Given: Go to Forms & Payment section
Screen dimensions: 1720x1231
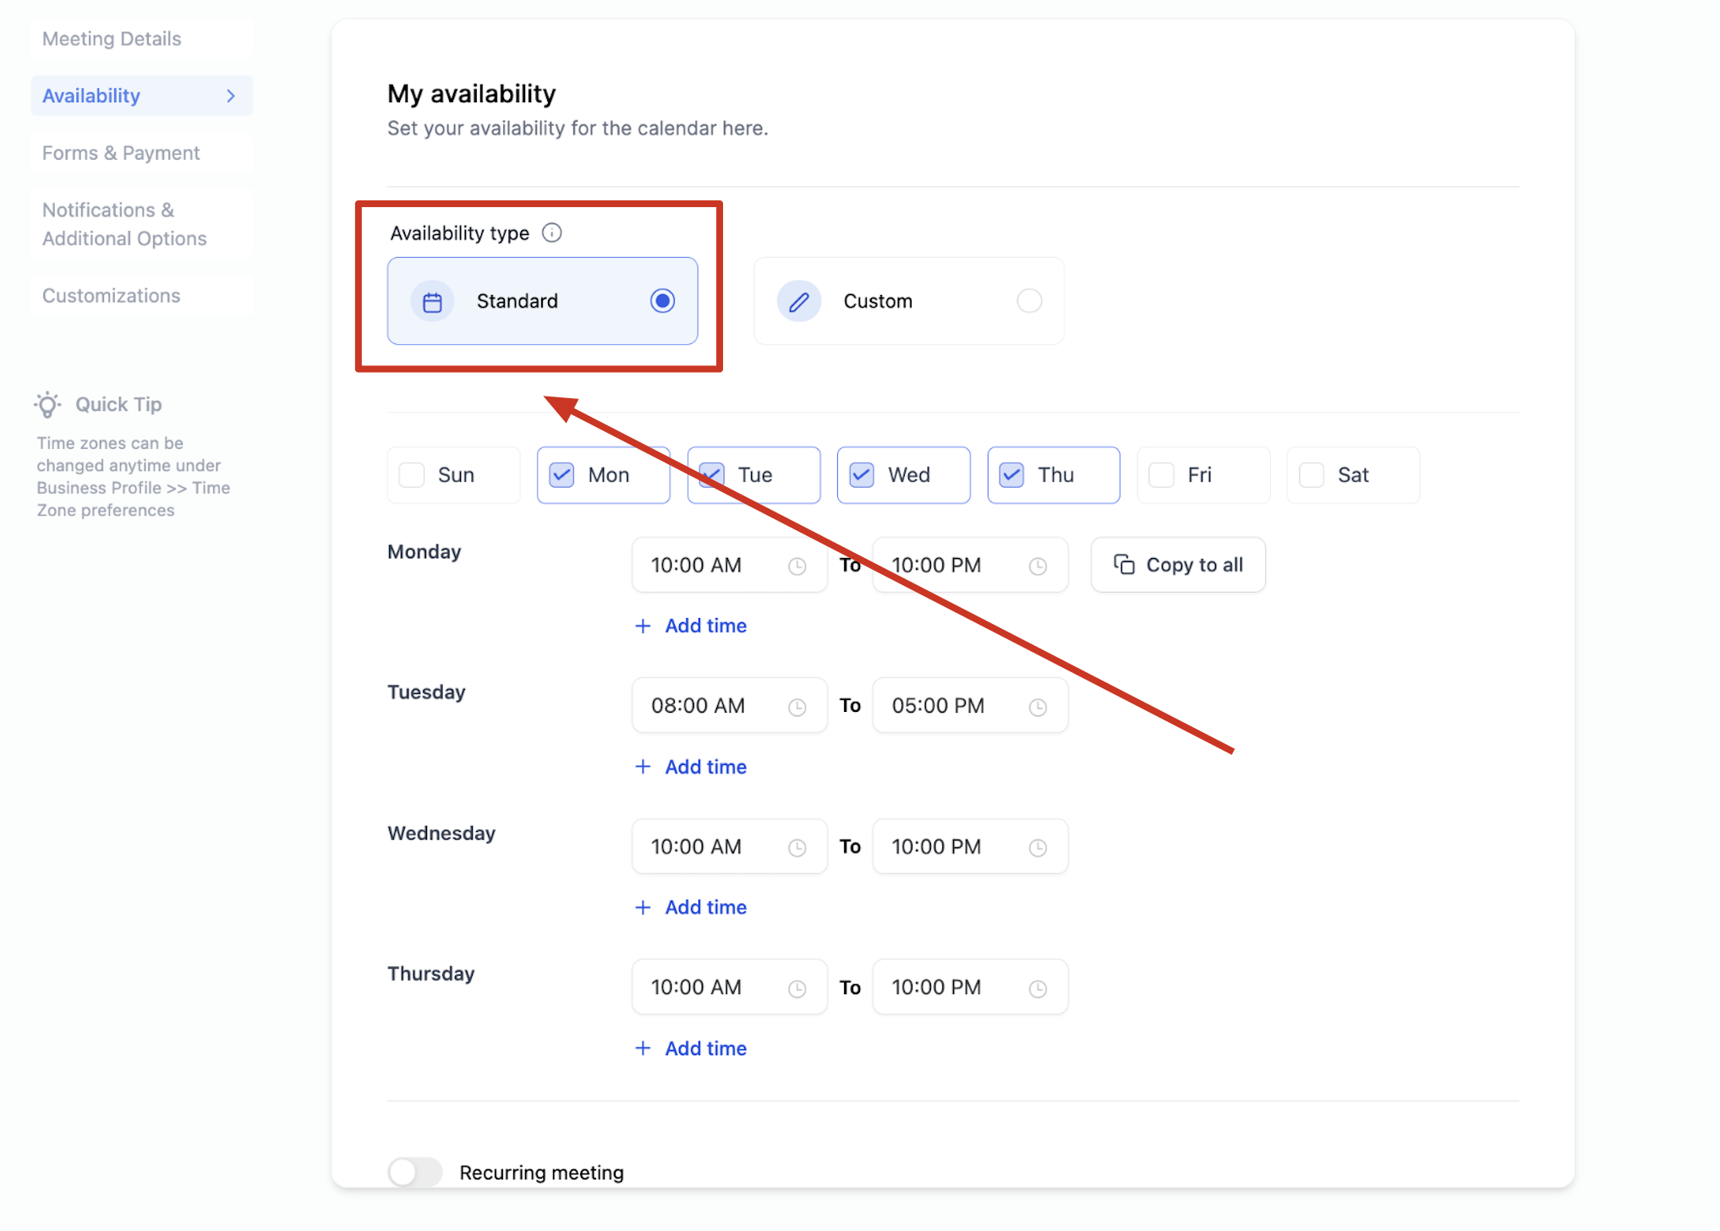Looking at the screenshot, I should point(121,153).
